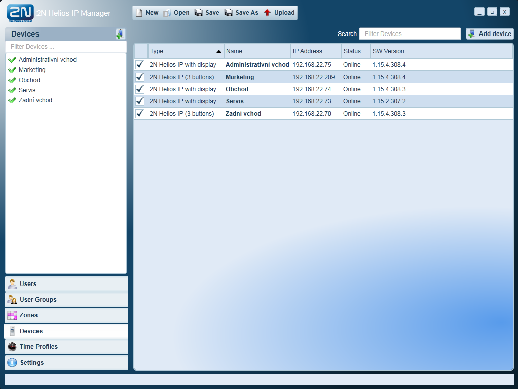Screen dimensions: 518x390
Task: Click SW version 1.15.2.307.2
Action: (x=389, y=101)
